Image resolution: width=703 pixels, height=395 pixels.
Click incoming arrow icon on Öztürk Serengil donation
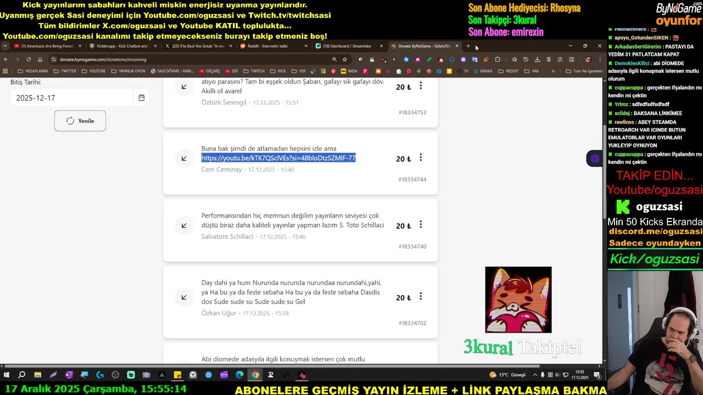tap(184, 87)
